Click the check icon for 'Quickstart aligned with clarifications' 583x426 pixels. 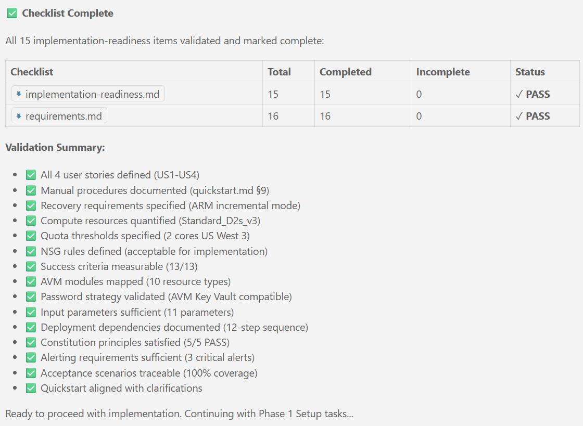click(31, 388)
